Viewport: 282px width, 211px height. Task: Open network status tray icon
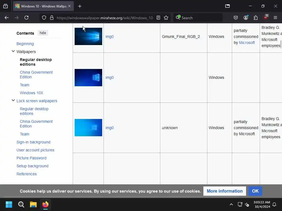coord(240,204)
